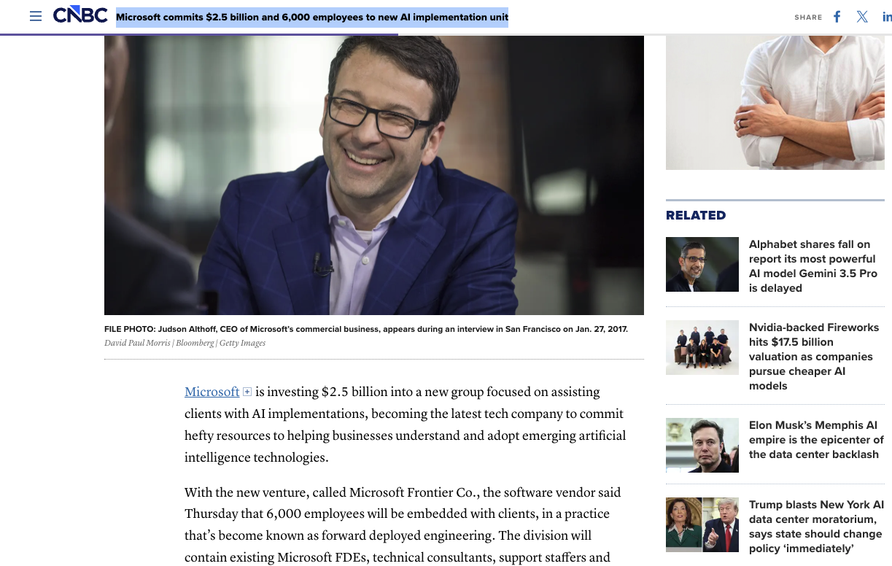Click the sidebar advertisement image
The image size is (892, 566).
775,102
